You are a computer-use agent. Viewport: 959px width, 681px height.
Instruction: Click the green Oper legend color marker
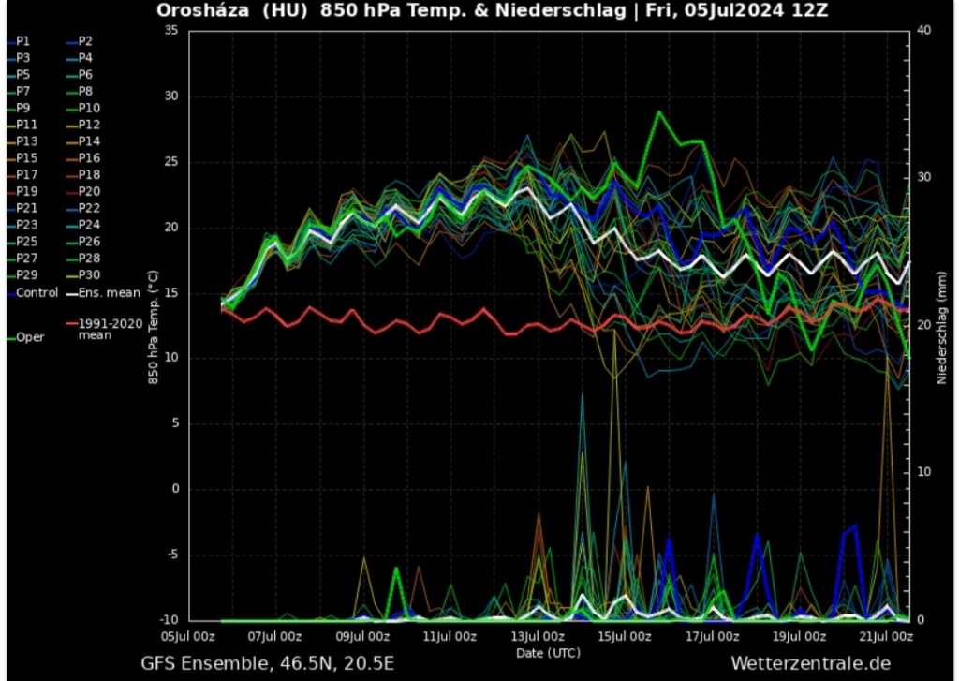click(10, 337)
